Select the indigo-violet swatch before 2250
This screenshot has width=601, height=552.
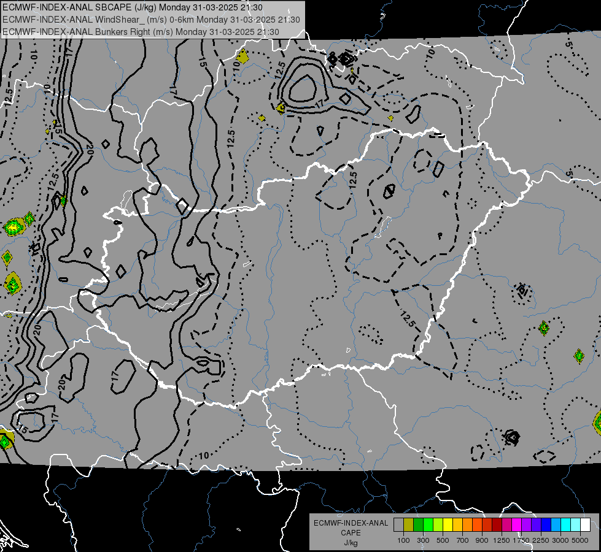point(536,524)
